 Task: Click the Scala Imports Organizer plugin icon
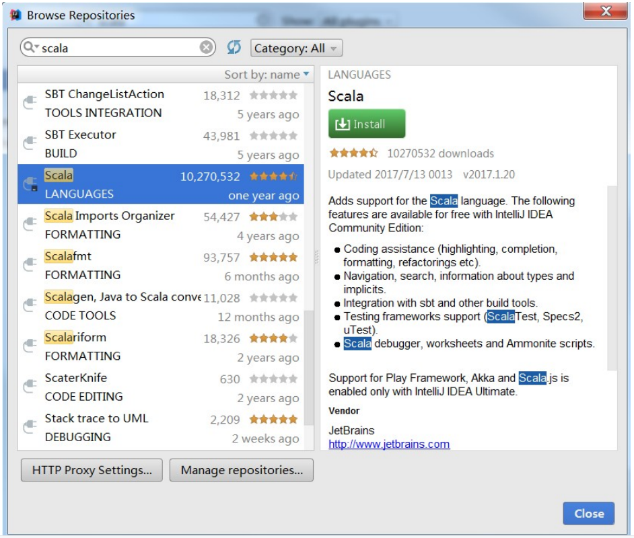30,224
